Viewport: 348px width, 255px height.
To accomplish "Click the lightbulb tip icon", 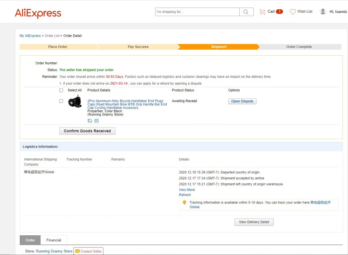I will [x=184, y=203].
